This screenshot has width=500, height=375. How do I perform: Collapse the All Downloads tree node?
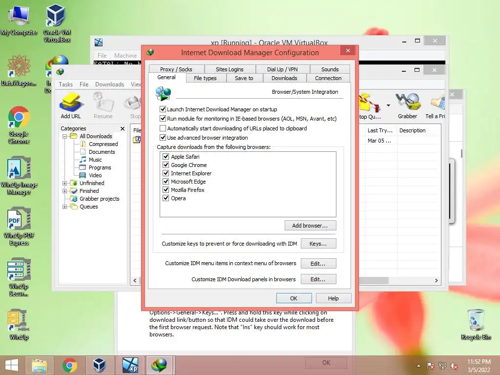65,137
